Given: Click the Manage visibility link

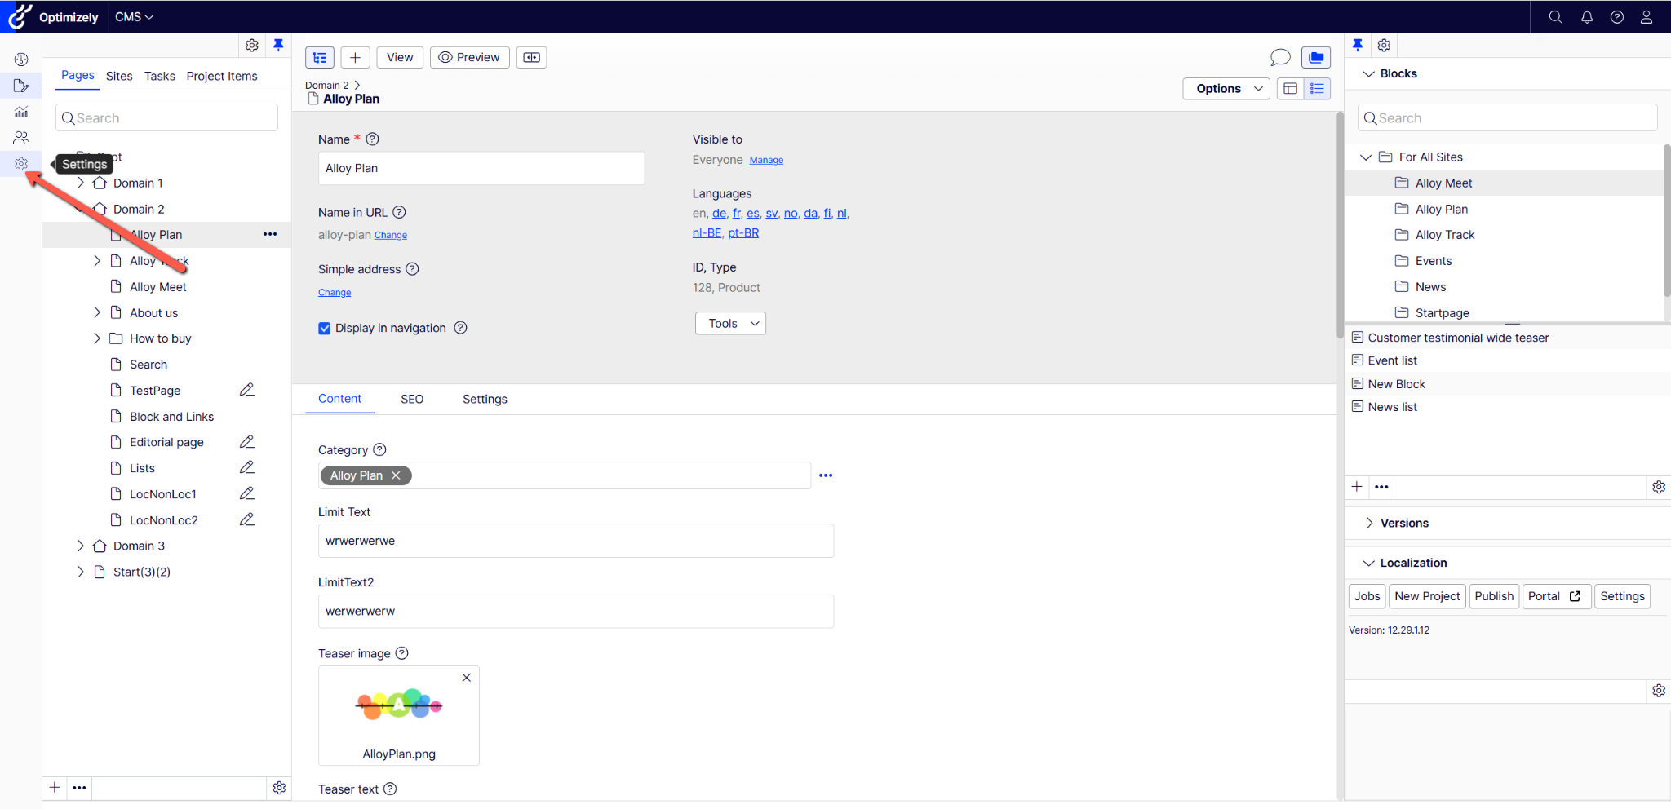Looking at the screenshot, I should tap(766, 160).
